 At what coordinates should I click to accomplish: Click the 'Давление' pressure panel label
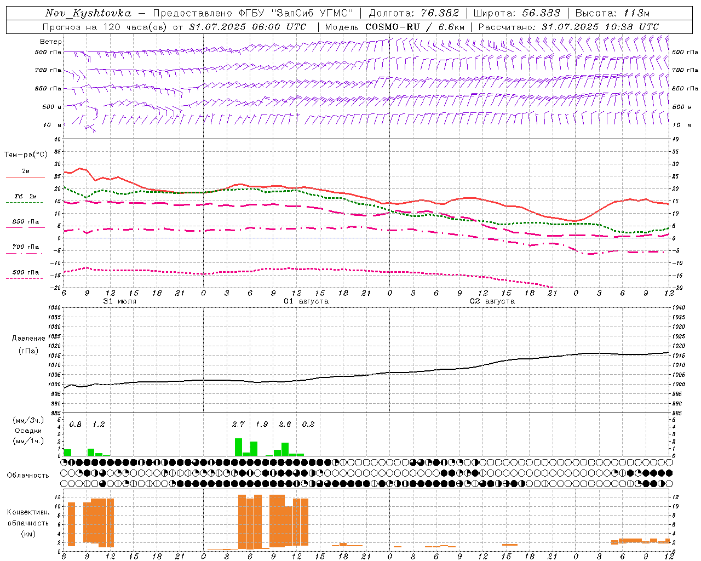click(x=28, y=339)
